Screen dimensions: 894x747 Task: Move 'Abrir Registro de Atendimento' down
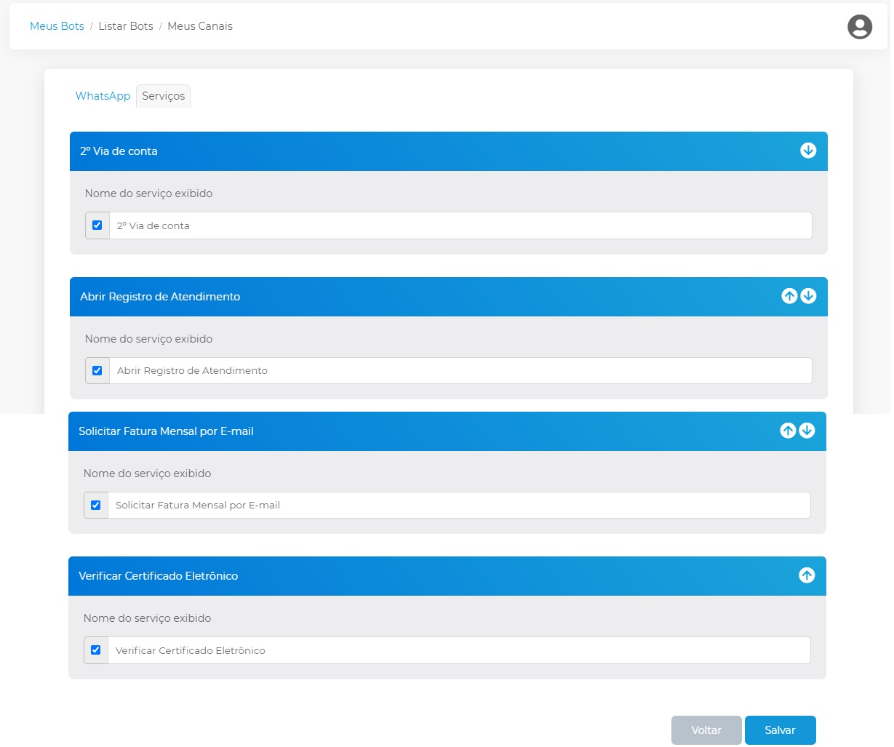(808, 296)
